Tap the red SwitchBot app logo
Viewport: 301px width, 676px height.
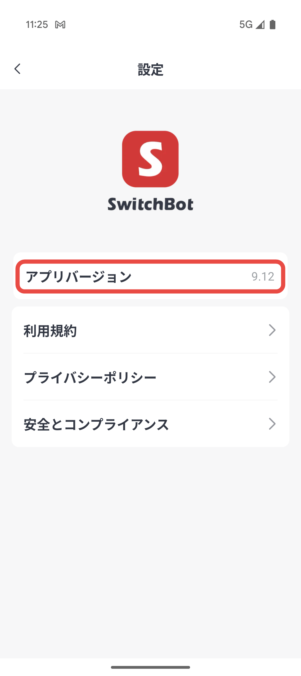(150, 159)
